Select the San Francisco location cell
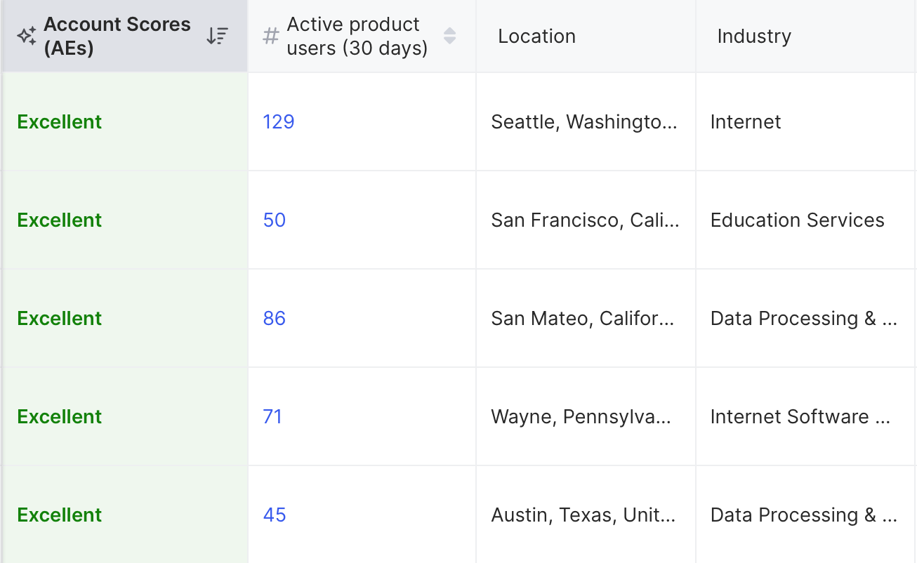The height and width of the screenshot is (563, 917). click(x=584, y=220)
